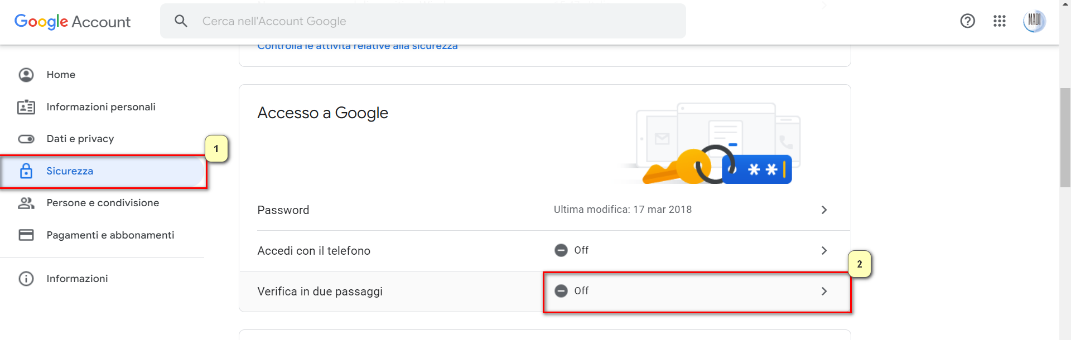Click the Informazioni info circle icon

[x=26, y=279]
